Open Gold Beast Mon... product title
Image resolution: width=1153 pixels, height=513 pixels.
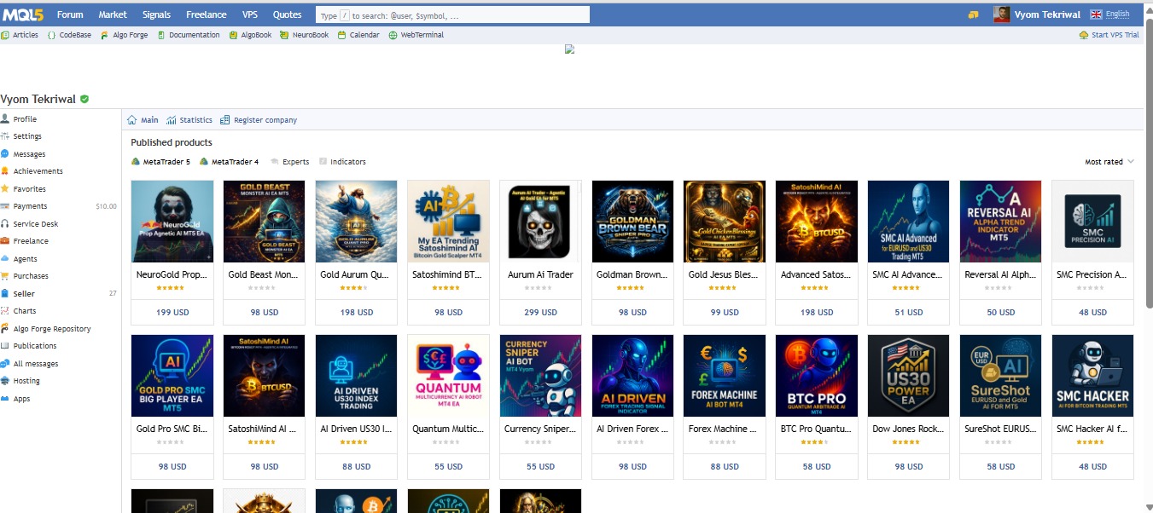(x=264, y=274)
